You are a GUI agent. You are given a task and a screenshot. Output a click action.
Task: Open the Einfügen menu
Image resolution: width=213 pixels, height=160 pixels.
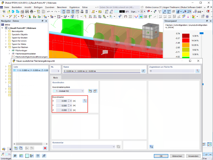(x=38, y=7)
